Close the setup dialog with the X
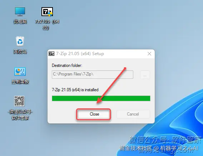 149,54
